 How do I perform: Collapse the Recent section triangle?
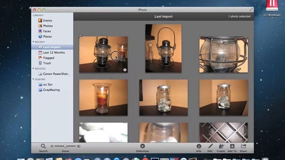(x=33, y=42)
